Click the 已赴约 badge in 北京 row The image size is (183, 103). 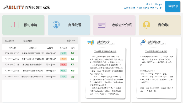coord(63,53)
